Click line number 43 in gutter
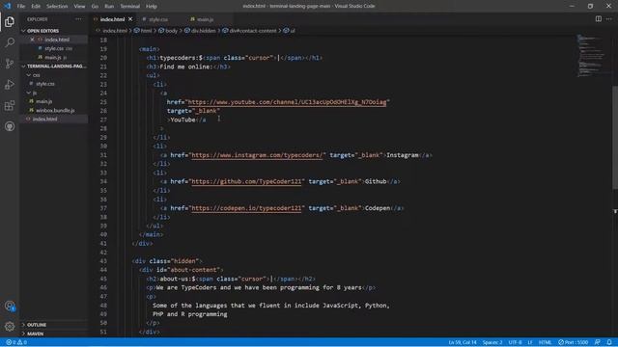 (x=103, y=261)
